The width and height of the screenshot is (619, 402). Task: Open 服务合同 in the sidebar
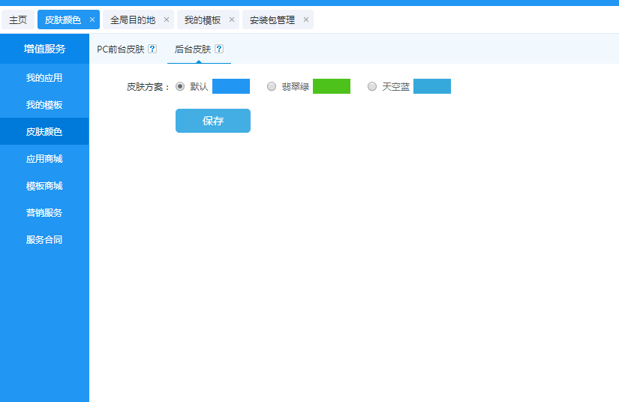[44, 239]
